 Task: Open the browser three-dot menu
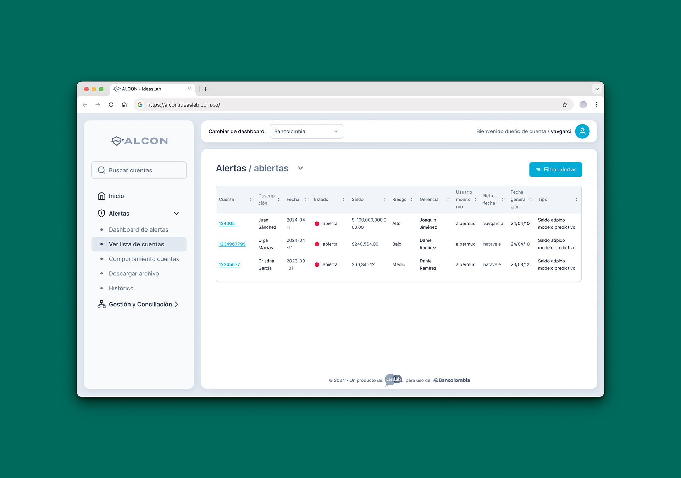(x=596, y=105)
